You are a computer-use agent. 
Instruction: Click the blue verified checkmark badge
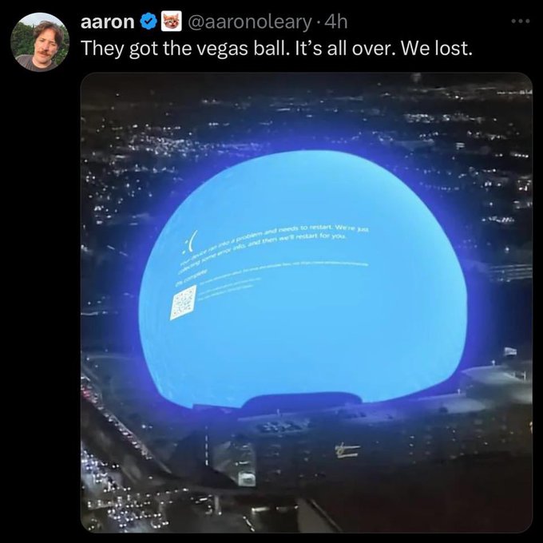click(x=149, y=22)
